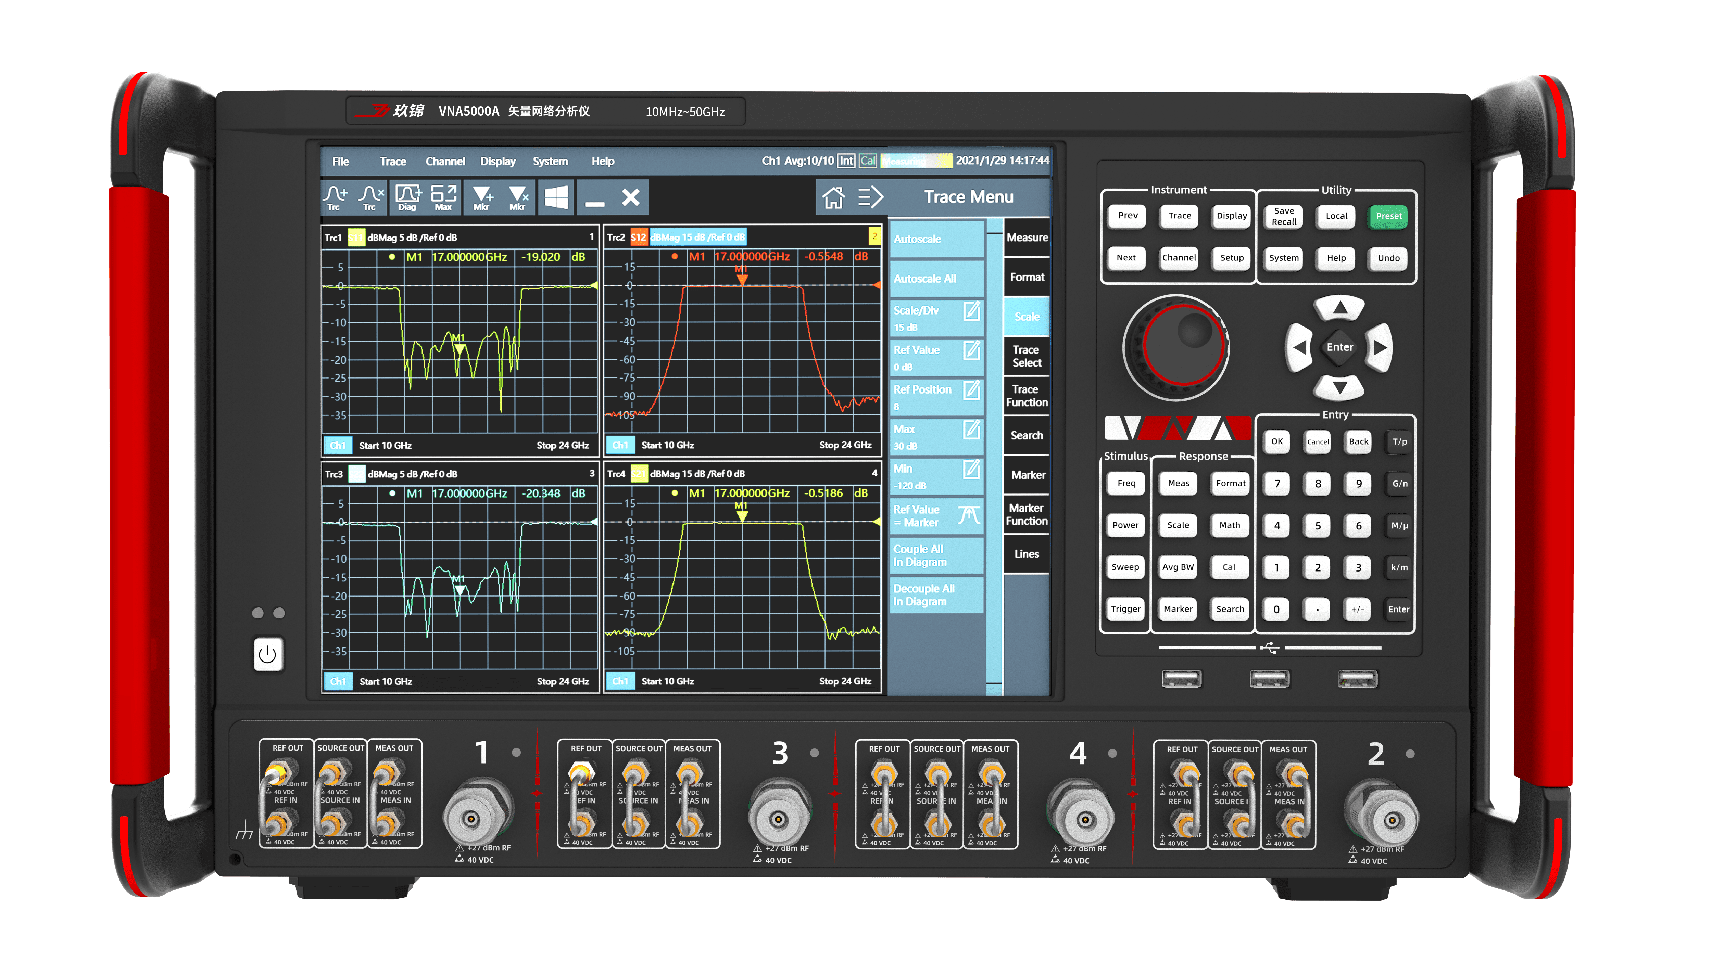Viewport: 1712px width, 962px height.
Task: Toggle the Cal status indicator
Action: (x=867, y=161)
